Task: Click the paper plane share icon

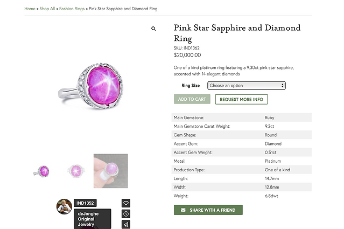Action: tap(126, 224)
